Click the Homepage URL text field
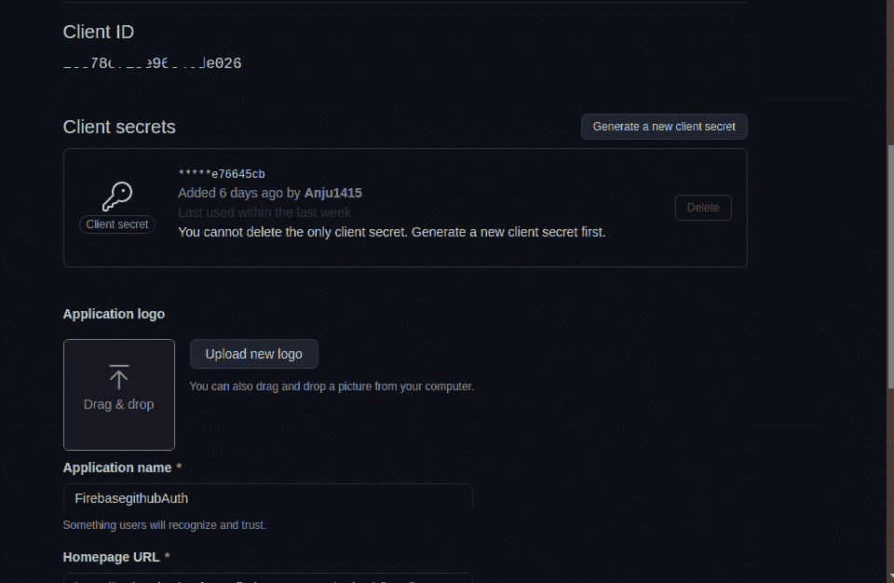This screenshot has height=583, width=894. click(x=268, y=577)
